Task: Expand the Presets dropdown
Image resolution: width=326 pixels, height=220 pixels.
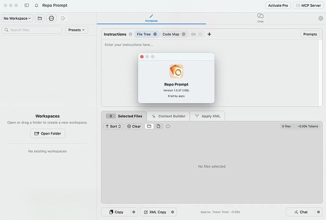Action: 77,30
